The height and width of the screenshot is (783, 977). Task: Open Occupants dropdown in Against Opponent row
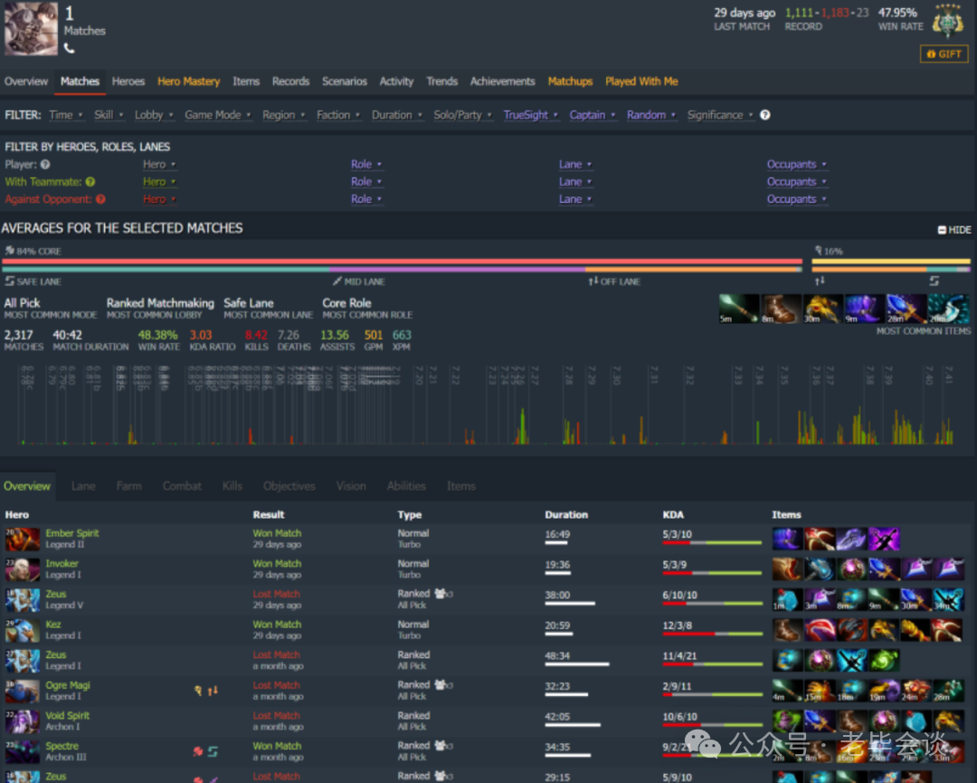pos(796,199)
